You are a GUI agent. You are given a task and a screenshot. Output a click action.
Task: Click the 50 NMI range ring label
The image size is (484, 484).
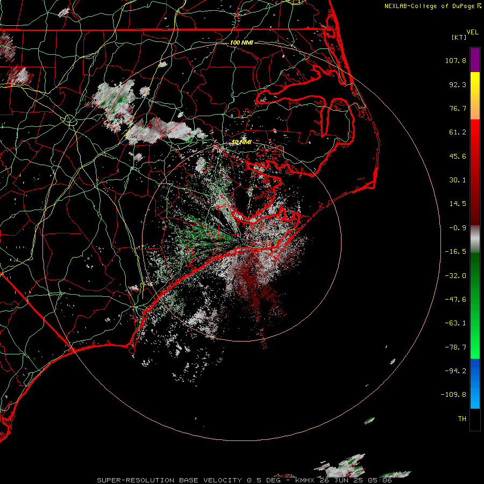(x=241, y=142)
